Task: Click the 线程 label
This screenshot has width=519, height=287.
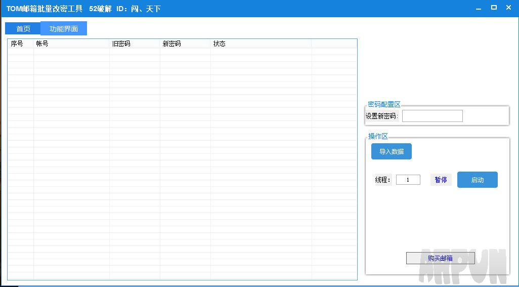Action: point(383,180)
